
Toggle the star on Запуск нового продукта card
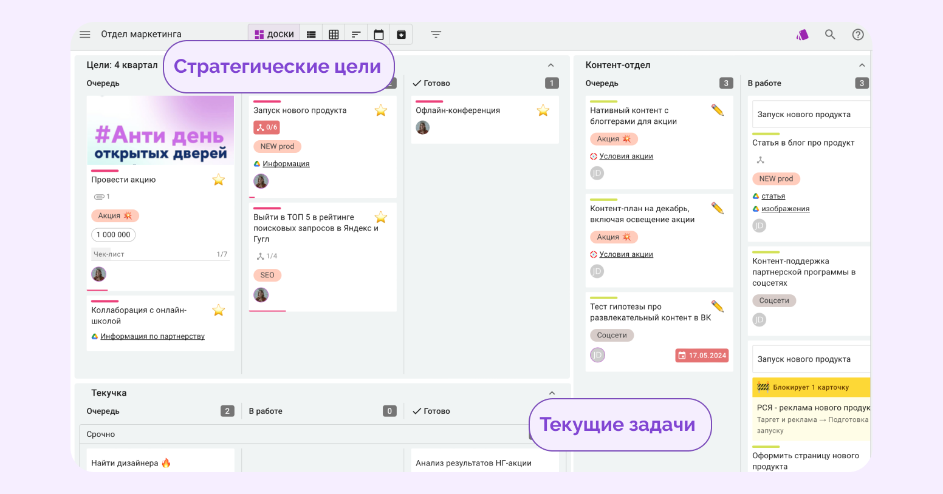point(381,110)
